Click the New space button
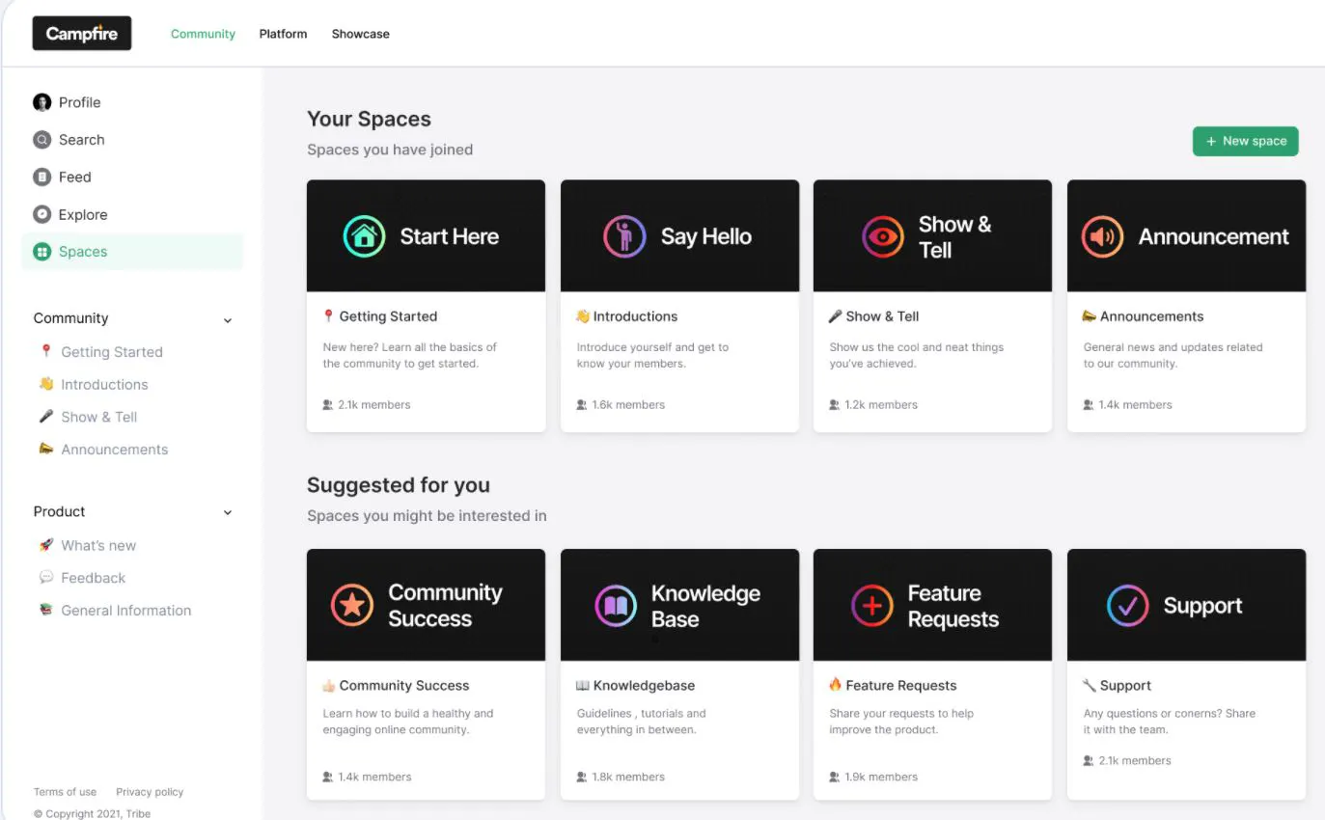 [x=1245, y=141]
